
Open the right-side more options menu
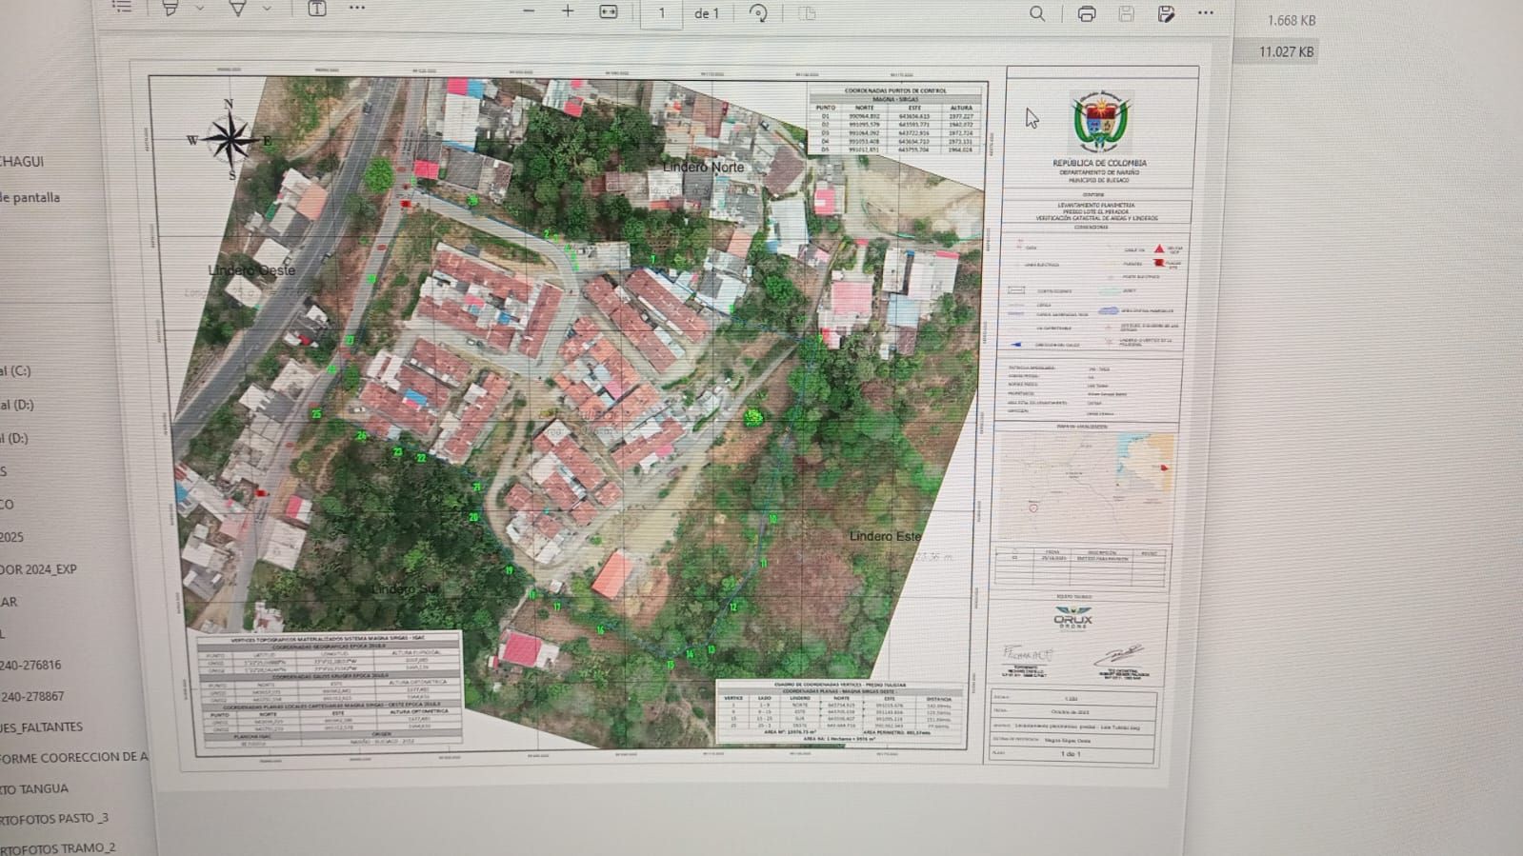tap(1206, 13)
